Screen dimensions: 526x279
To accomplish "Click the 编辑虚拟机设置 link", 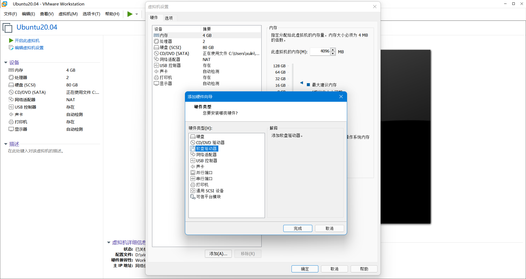I will tap(29, 48).
